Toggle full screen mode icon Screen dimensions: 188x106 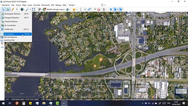click(33, 9)
